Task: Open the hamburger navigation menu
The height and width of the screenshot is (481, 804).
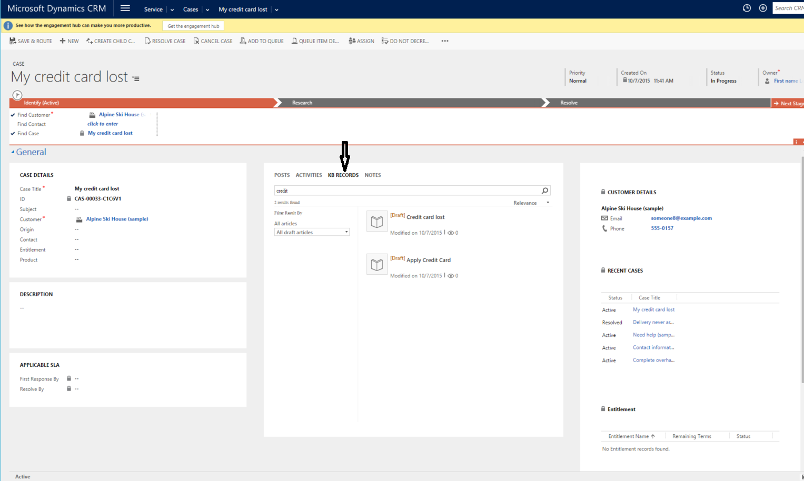Action: (x=125, y=8)
